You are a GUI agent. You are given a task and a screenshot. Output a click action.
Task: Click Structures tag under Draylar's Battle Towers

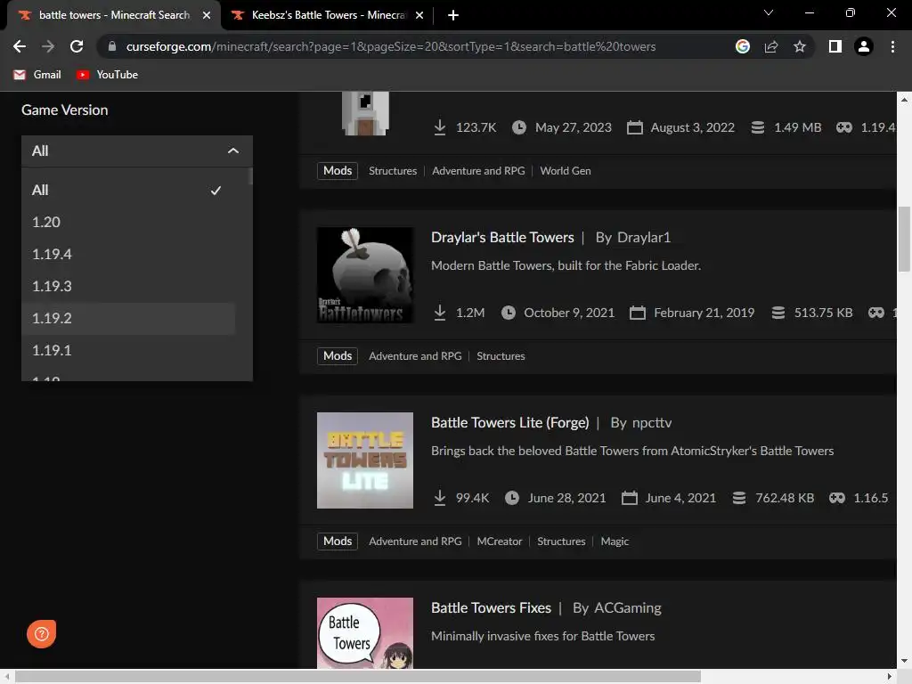point(501,356)
